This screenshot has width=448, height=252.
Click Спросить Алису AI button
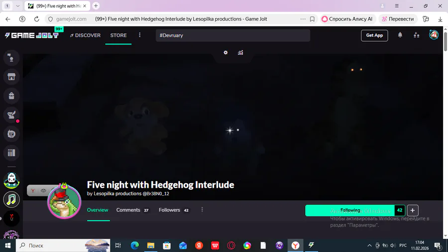[x=347, y=19]
